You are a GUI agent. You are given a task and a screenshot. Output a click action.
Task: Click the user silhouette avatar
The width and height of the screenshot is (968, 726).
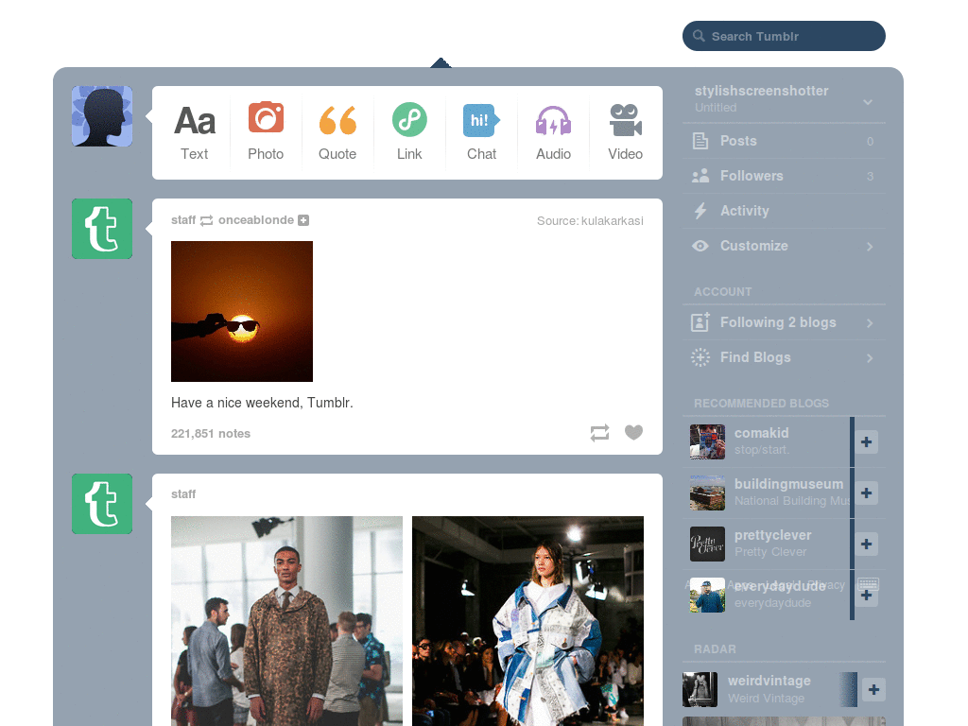point(102,116)
